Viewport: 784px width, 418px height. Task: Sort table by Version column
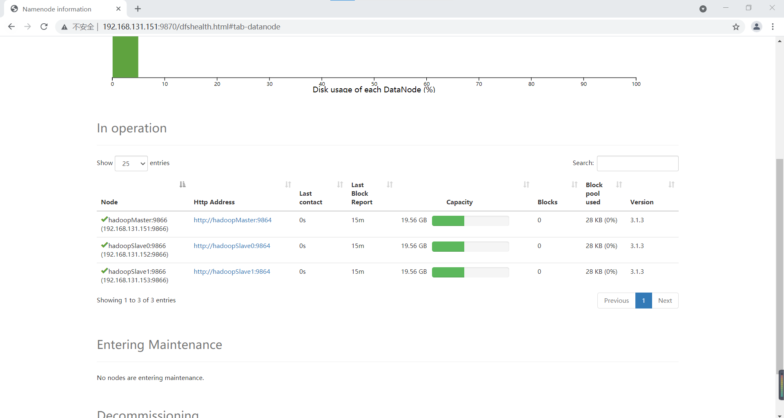671,184
